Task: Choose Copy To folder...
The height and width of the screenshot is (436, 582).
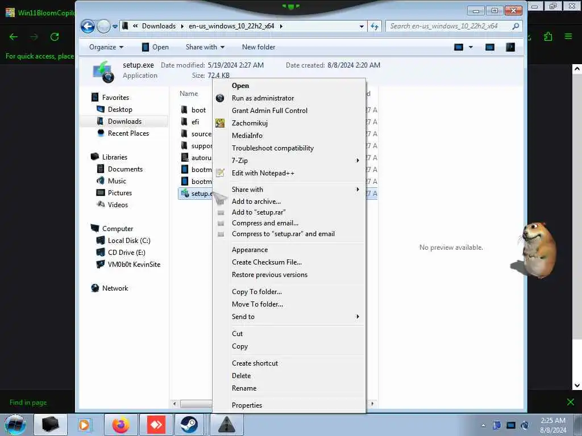Action: tap(289, 292)
